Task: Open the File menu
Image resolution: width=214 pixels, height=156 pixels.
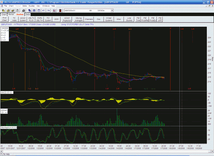Action: pyautogui.click(x=5, y=6)
